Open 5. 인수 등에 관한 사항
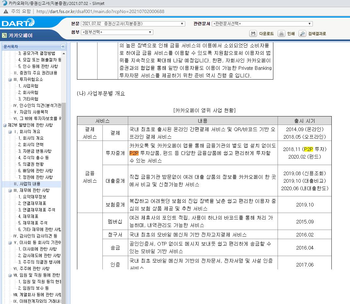The width and height of the screenshot is (350, 304). coord(38,66)
